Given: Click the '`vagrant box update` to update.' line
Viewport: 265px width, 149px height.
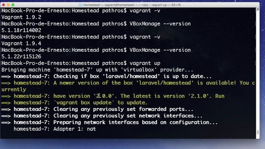Looking at the screenshot, I should pos(75,103).
